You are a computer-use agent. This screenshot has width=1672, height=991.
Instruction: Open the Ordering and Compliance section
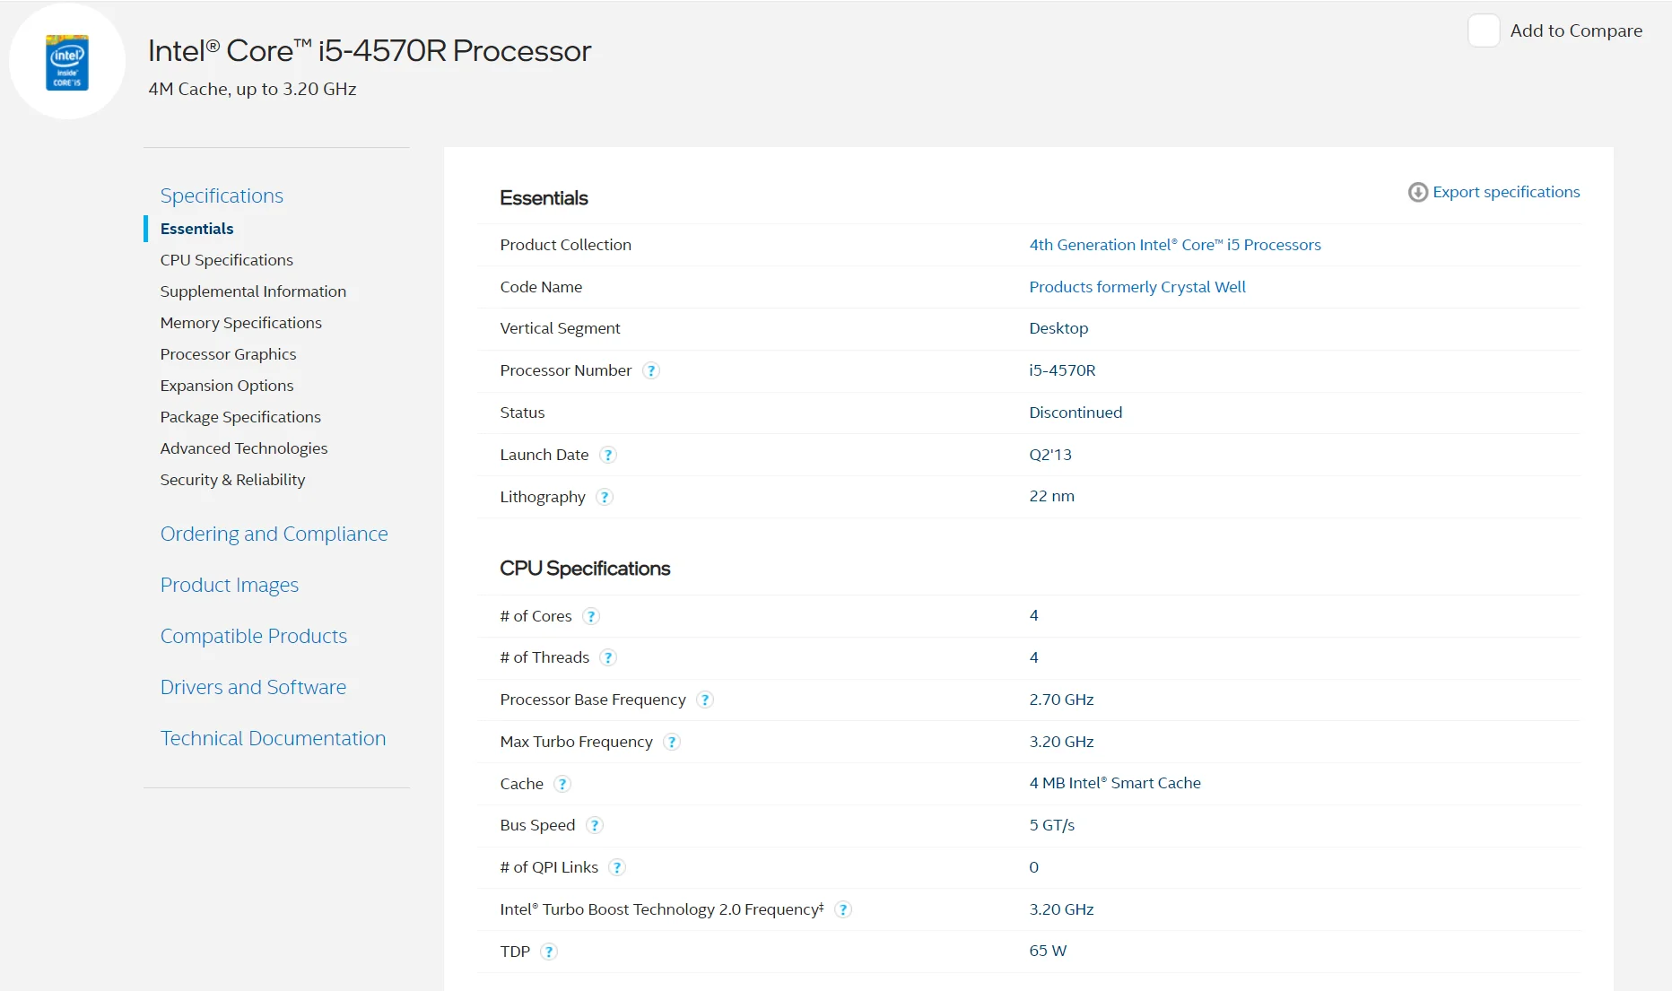(x=274, y=534)
